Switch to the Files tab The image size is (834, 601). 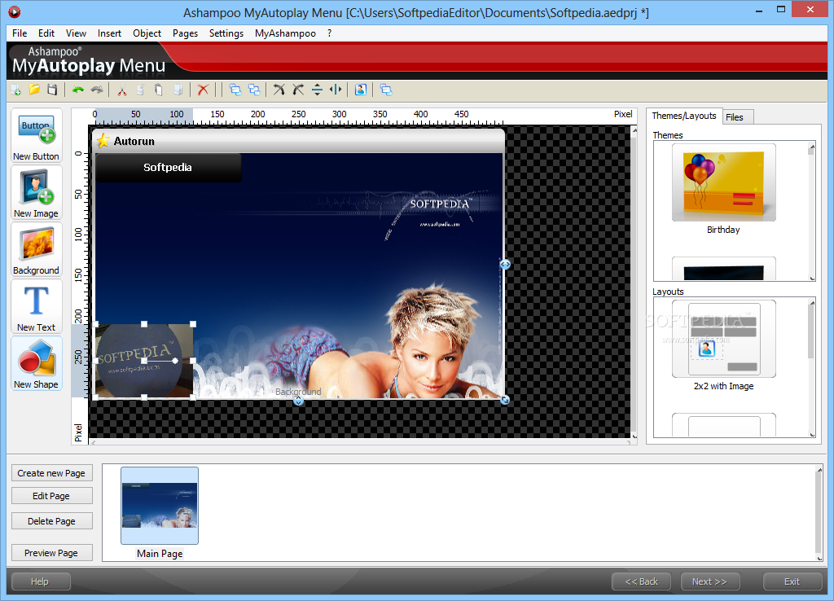[737, 117]
